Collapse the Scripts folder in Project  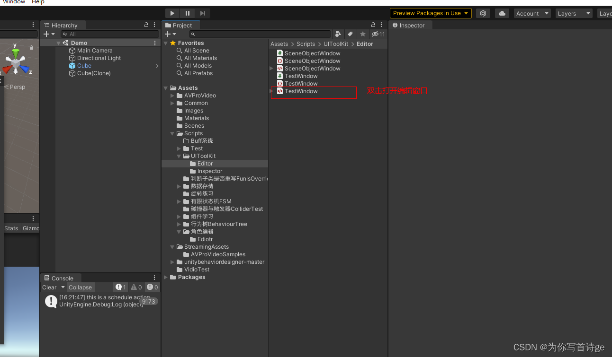pos(172,133)
